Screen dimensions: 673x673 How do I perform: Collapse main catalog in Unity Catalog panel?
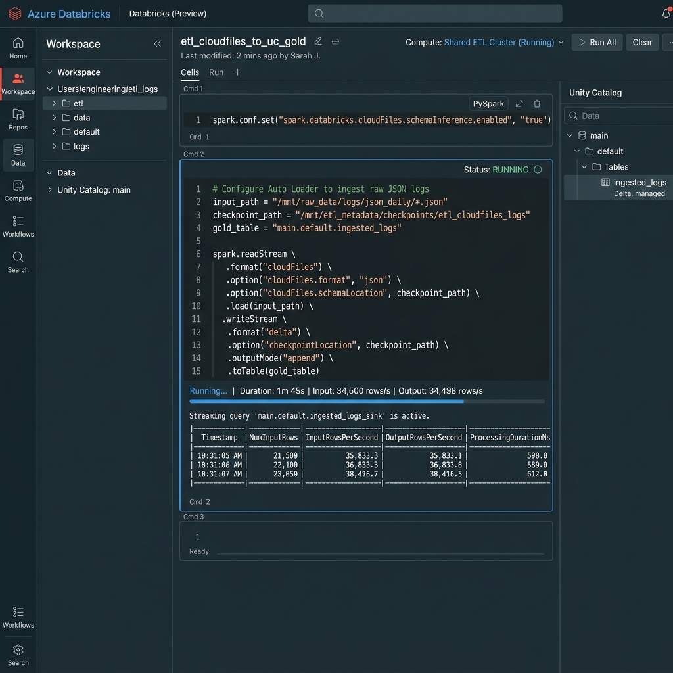570,135
